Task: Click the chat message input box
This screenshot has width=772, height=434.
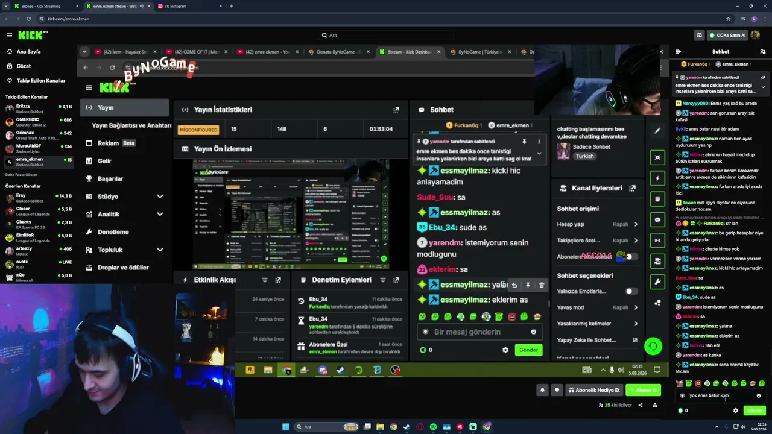Action: (x=721, y=396)
